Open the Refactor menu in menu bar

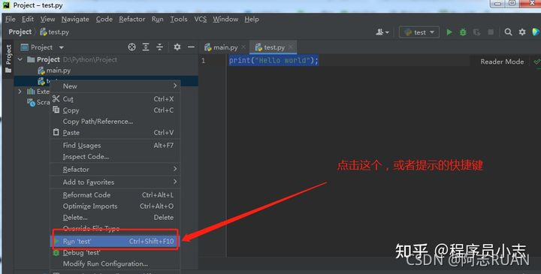131,20
